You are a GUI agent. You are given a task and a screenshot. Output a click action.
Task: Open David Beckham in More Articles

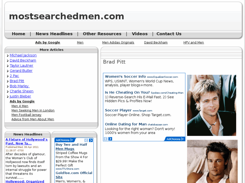pos(23,60)
